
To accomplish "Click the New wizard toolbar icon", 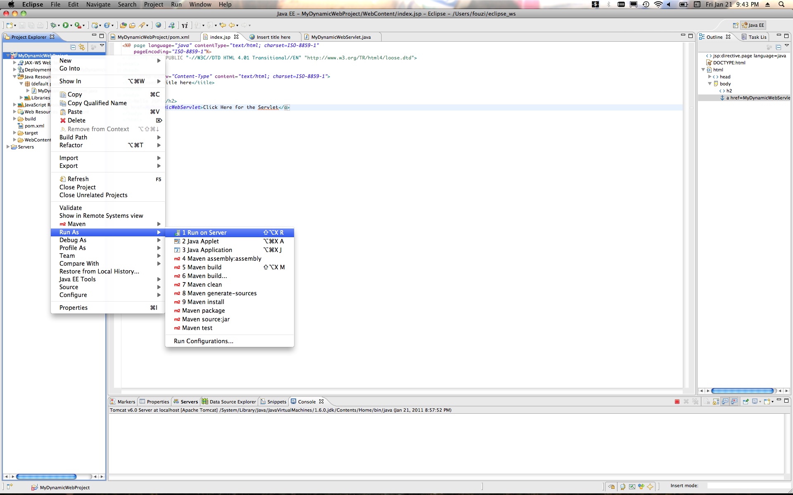I will pos(9,25).
